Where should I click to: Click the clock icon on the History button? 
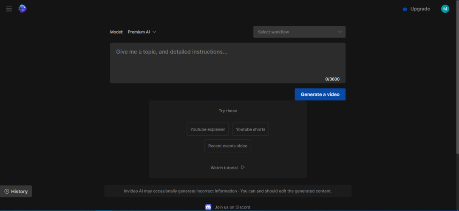7,191
